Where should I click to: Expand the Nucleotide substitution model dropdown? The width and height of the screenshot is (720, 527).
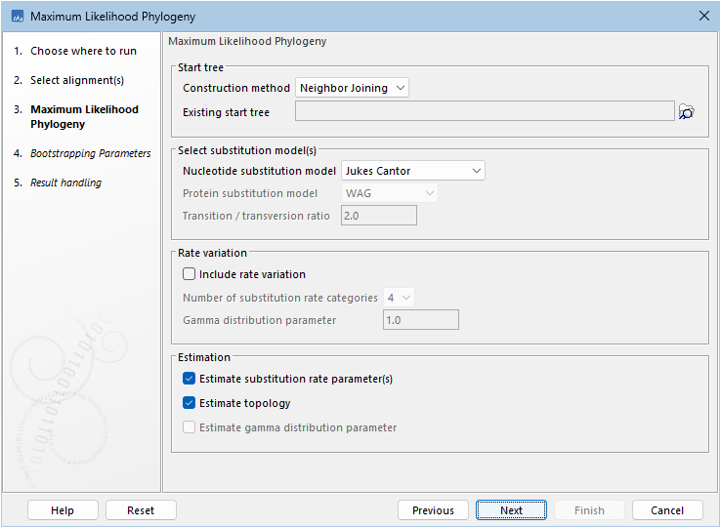[412, 171]
